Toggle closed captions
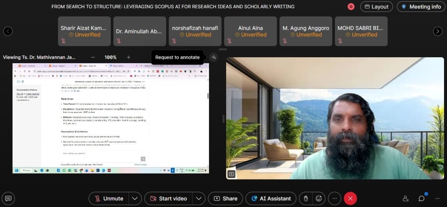This screenshot has width=447, height=207. click(x=8, y=198)
